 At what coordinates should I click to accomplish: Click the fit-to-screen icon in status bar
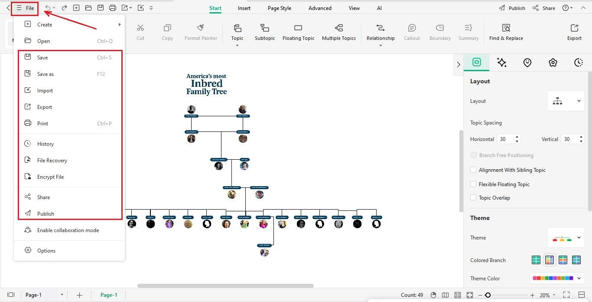(470, 295)
